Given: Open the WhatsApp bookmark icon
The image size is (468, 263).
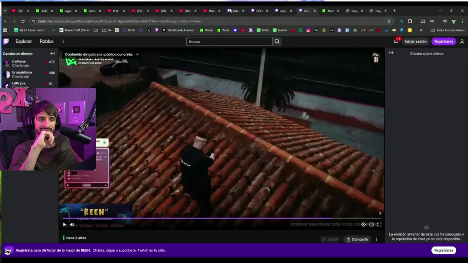Looking at the screenshot, I should (301, 30).
